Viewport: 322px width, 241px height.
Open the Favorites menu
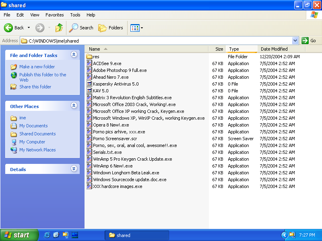coord(55,15)
